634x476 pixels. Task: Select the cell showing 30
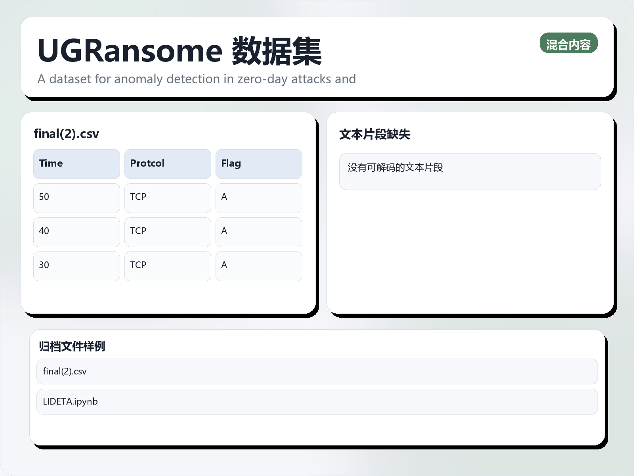76,266
